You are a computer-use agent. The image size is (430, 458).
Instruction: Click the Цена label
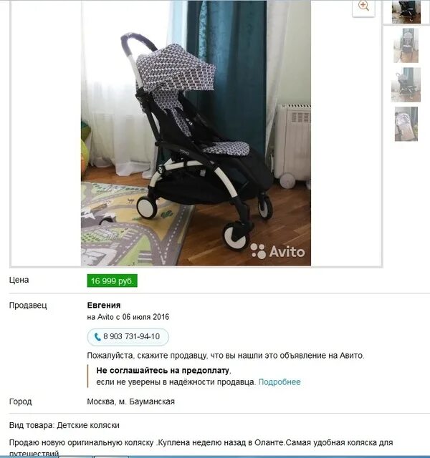pos(19,280)
